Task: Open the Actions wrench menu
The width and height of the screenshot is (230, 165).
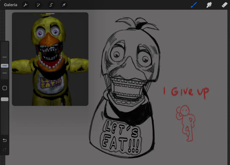Action: pyautogui.click(x=26, y=5)
